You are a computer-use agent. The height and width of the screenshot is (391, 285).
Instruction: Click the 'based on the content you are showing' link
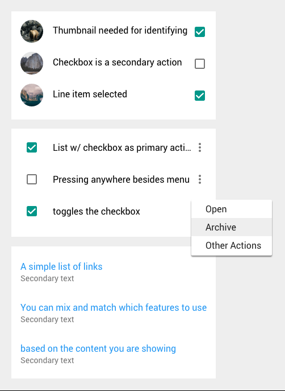pos(98,349)
